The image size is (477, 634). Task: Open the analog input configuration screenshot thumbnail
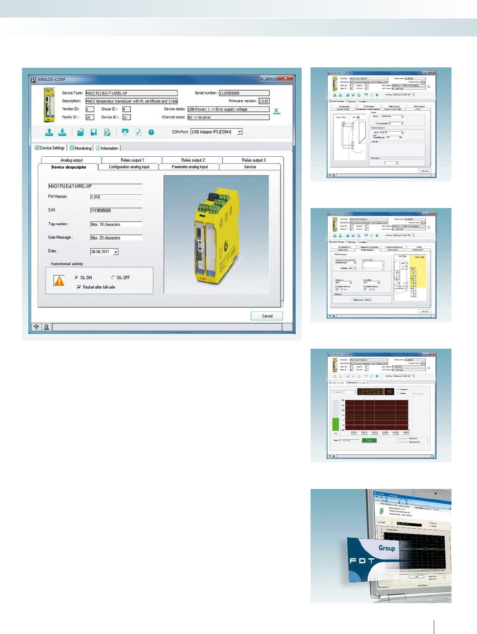pyautogui.click(x=381, y=124)
